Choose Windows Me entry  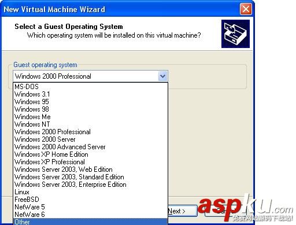point(90,117)
